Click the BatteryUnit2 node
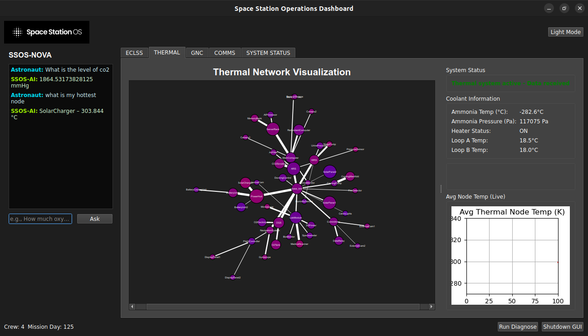Screen dimensions: 588x336 click(241, 207)
